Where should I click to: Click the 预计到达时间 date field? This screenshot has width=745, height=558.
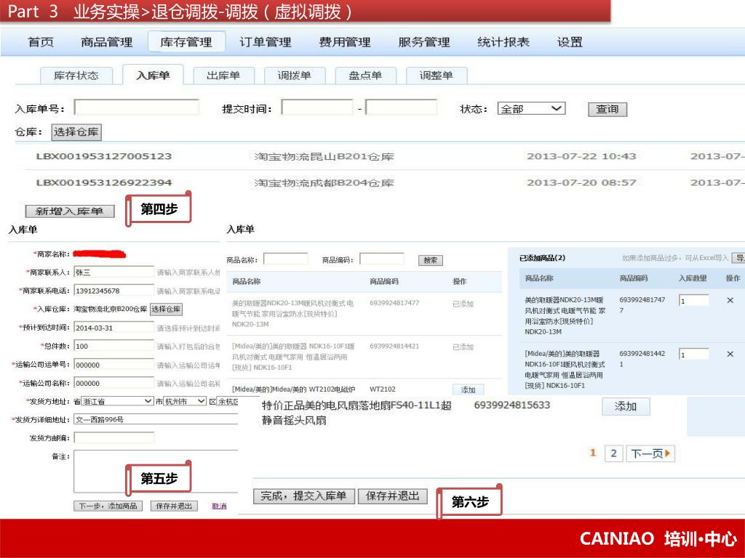coord(114,328)
